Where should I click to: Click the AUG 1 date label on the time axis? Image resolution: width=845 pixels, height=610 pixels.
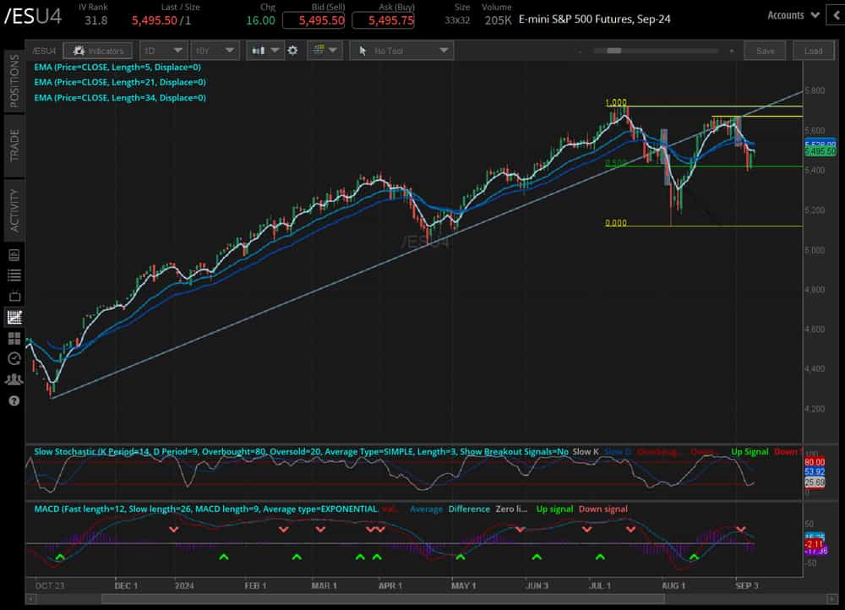click(x=673, y=585)
